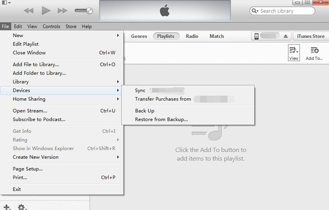Switch to the Playlists tab

click(166, 36)
